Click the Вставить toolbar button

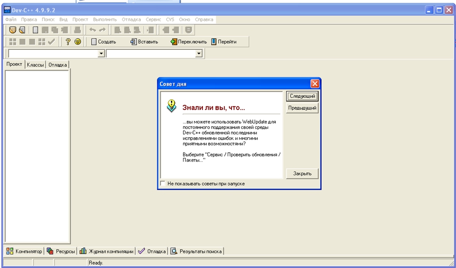pyautogui.click(x=144, y=42)
